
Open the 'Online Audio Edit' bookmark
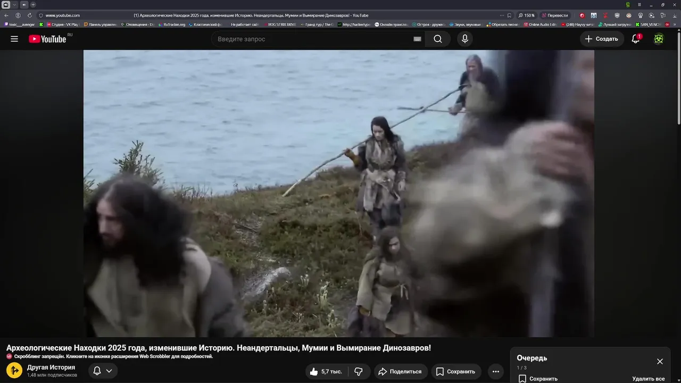coord(540,24)
